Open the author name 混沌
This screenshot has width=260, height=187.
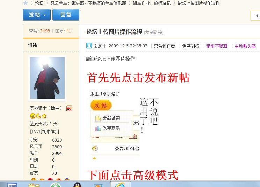[x=32, y=45]
